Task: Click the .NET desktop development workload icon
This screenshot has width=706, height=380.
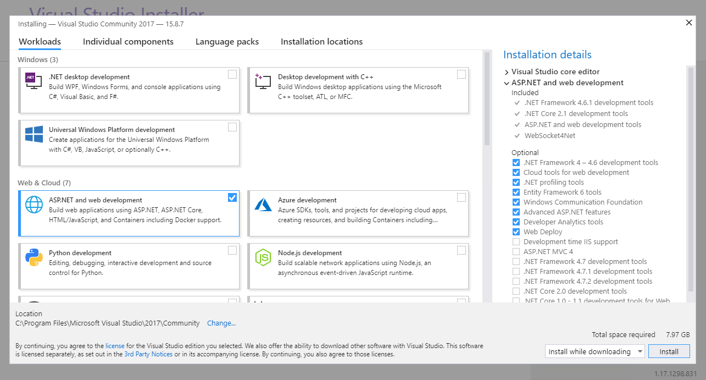Action: point(34,81)
